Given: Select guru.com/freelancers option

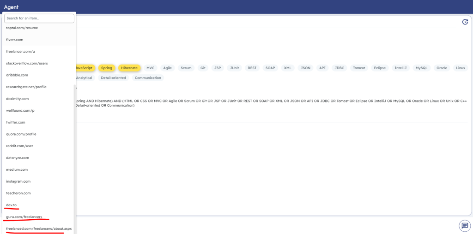Looking at the screenshot, I should [x=39, y=217].
